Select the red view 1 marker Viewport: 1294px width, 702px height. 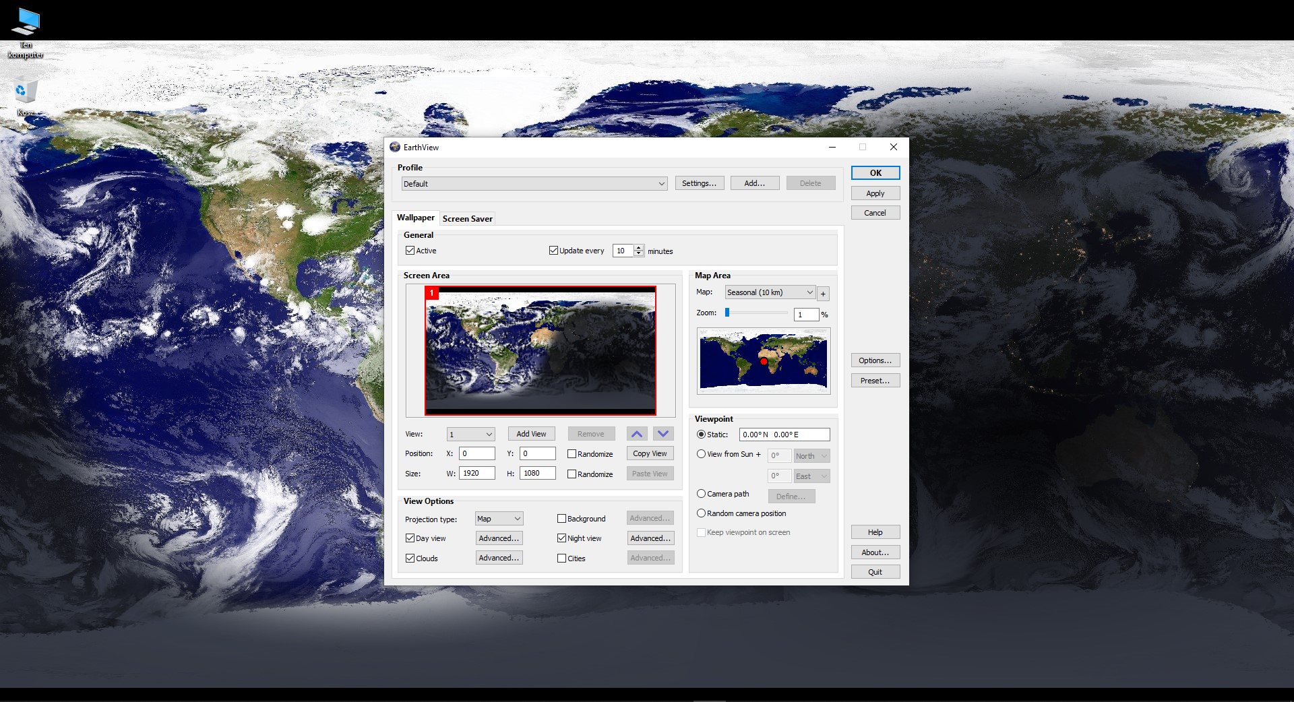point(432,293)
